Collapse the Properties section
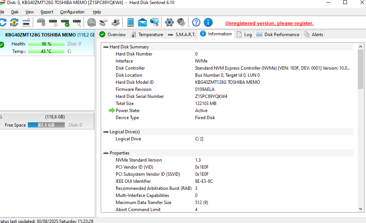The width and height of the screenshot is (366, 223). [106, 153]
